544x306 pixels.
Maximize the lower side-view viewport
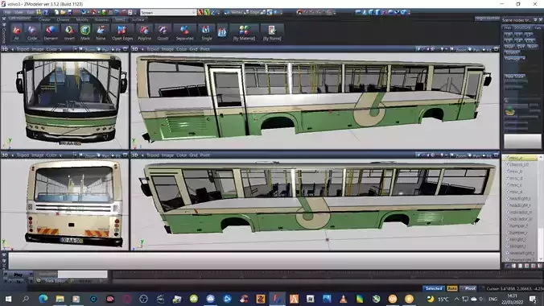496,155
